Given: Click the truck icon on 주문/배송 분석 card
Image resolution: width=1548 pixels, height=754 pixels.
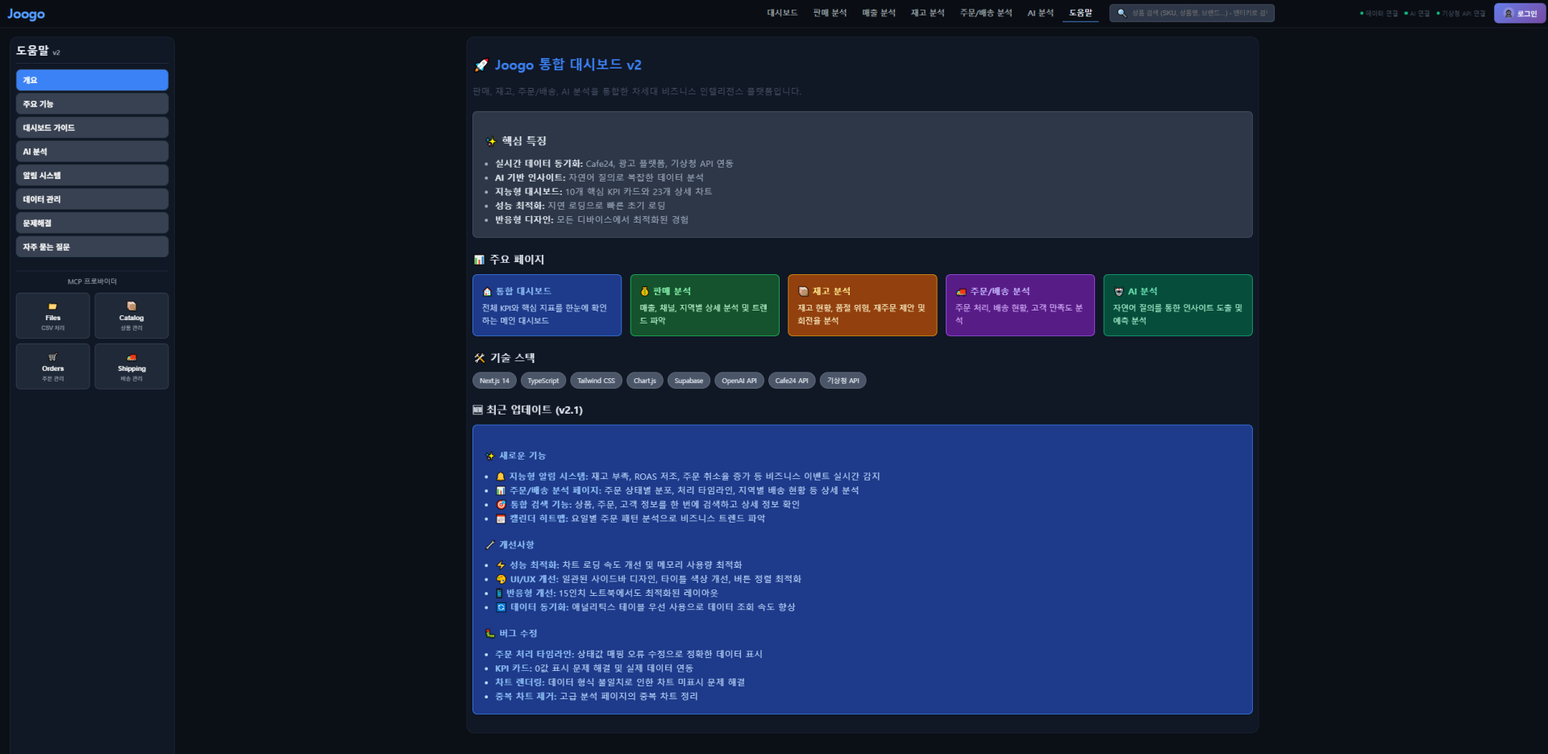Looking at the screenshot, I should 961,291.
